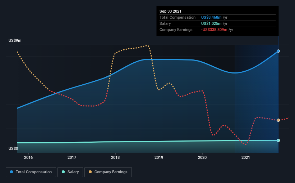Select the 2019 x-axis label

(159, 157)
